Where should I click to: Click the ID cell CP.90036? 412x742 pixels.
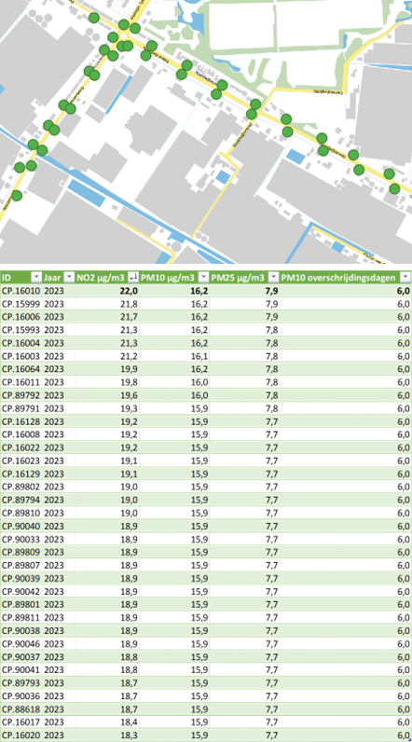tap(21, 695)
